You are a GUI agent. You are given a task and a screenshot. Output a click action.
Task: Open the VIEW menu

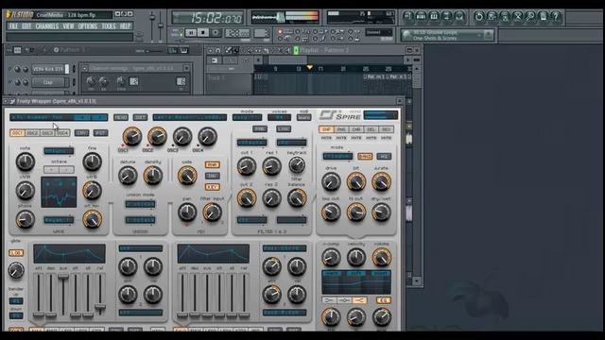point(68,26)
